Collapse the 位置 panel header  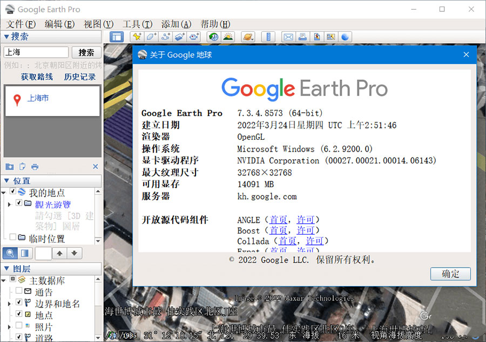(x=5, y=181)
